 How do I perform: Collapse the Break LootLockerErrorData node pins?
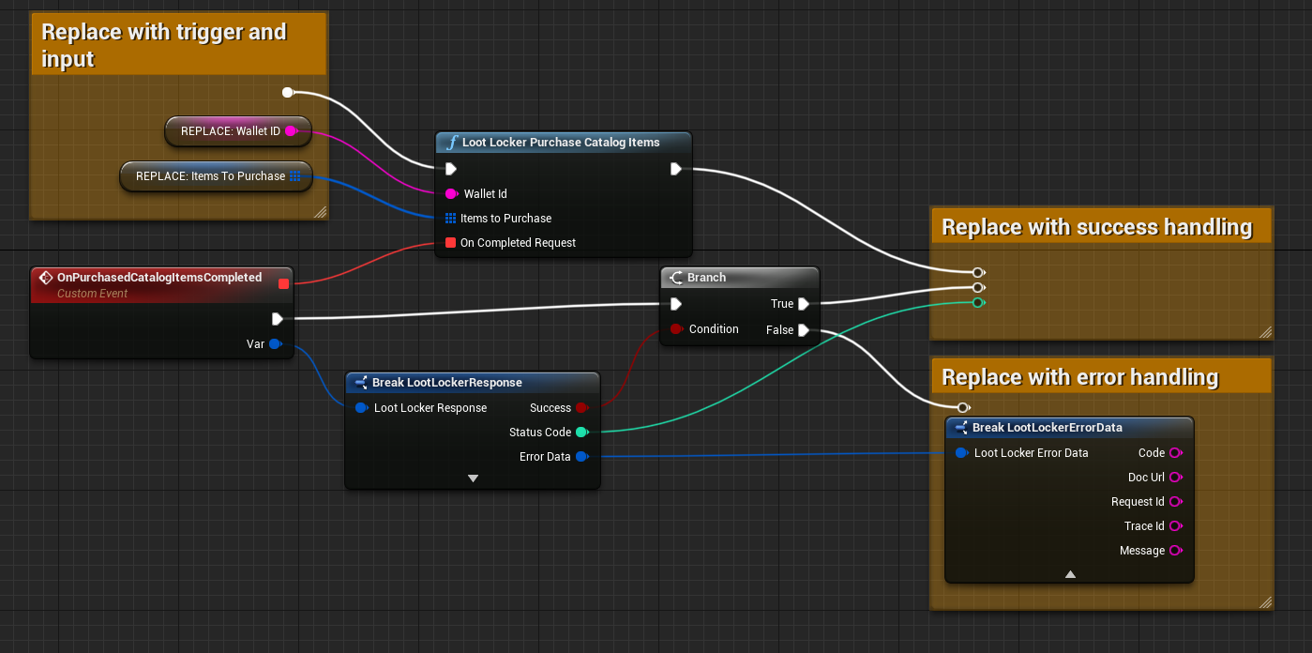pyautogui.click(x=1070, y=573)
